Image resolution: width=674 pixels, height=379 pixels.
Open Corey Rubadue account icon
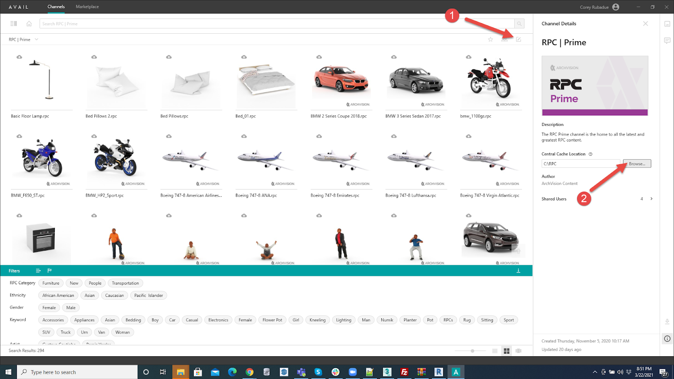616,7
